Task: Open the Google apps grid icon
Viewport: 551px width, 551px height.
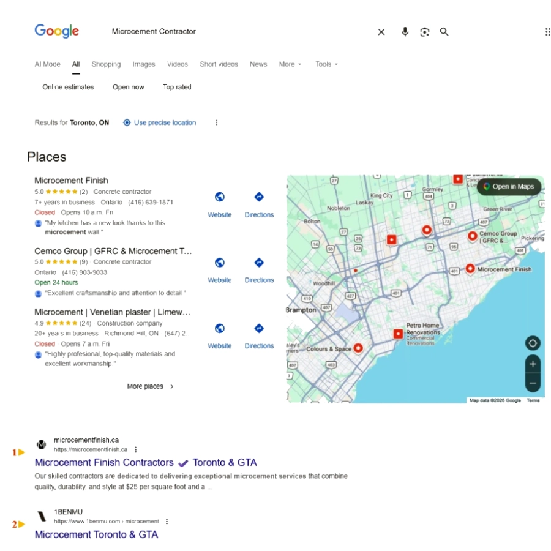Action: coord(547,32)
